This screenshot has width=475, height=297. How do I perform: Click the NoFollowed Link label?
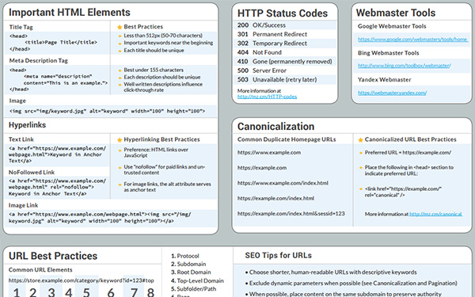click(32, 172)
